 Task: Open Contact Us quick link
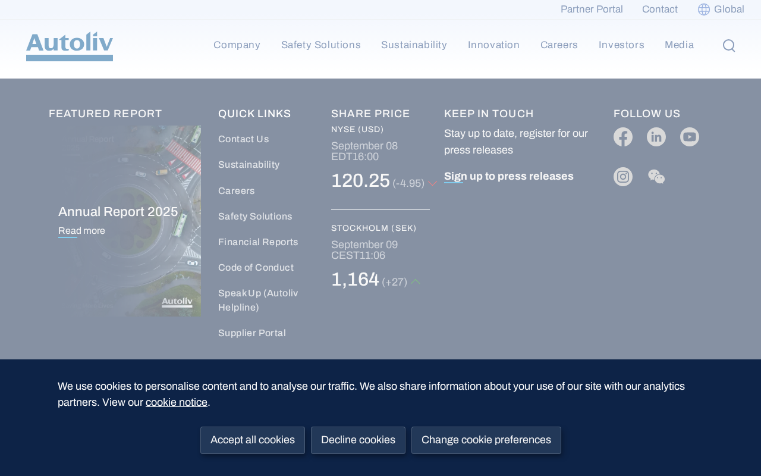(x=244, y=139)
